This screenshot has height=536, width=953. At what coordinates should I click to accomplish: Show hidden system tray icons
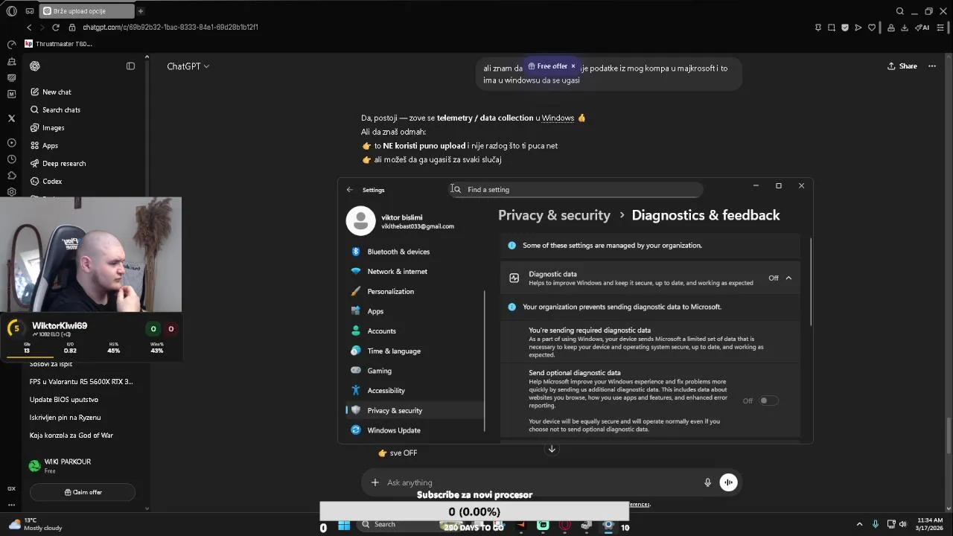[859, 524]
